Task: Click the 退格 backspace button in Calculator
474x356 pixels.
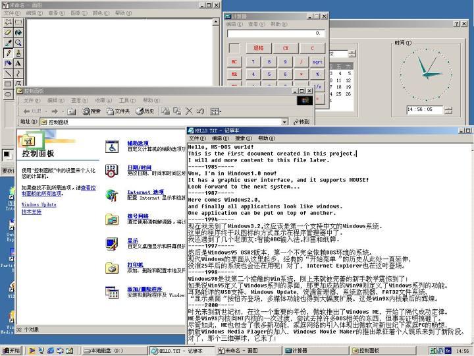Action: (x=259, y=48)
